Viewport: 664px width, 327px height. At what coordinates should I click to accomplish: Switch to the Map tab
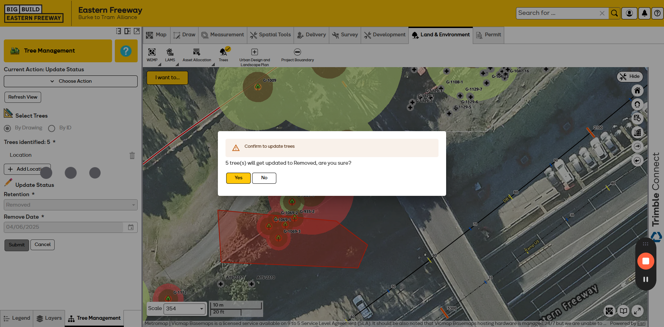click(x=156, y=35)
